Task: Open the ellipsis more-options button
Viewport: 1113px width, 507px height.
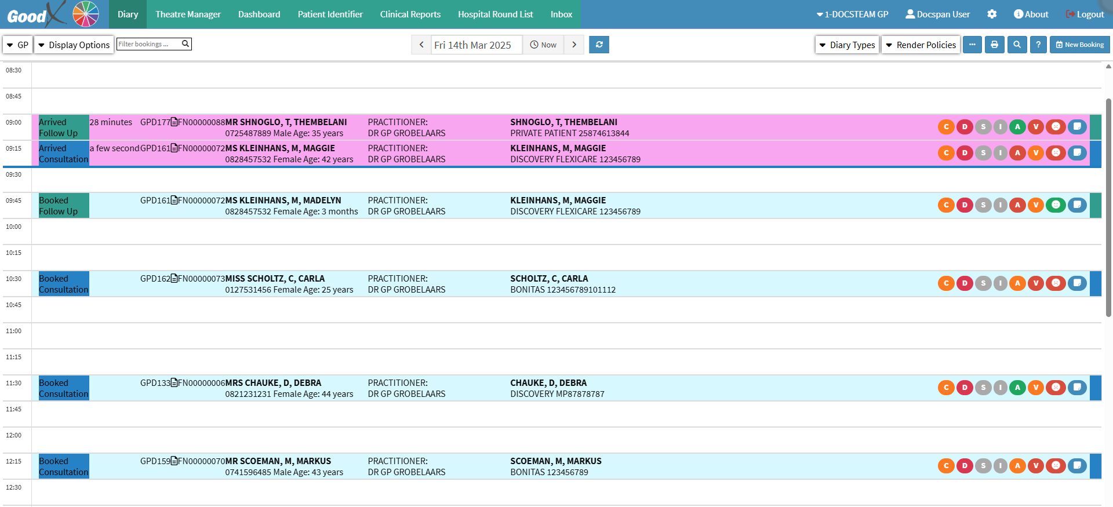Action: (x=972, y=45)
